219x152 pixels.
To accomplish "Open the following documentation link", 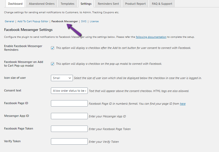I will (151, 37).
